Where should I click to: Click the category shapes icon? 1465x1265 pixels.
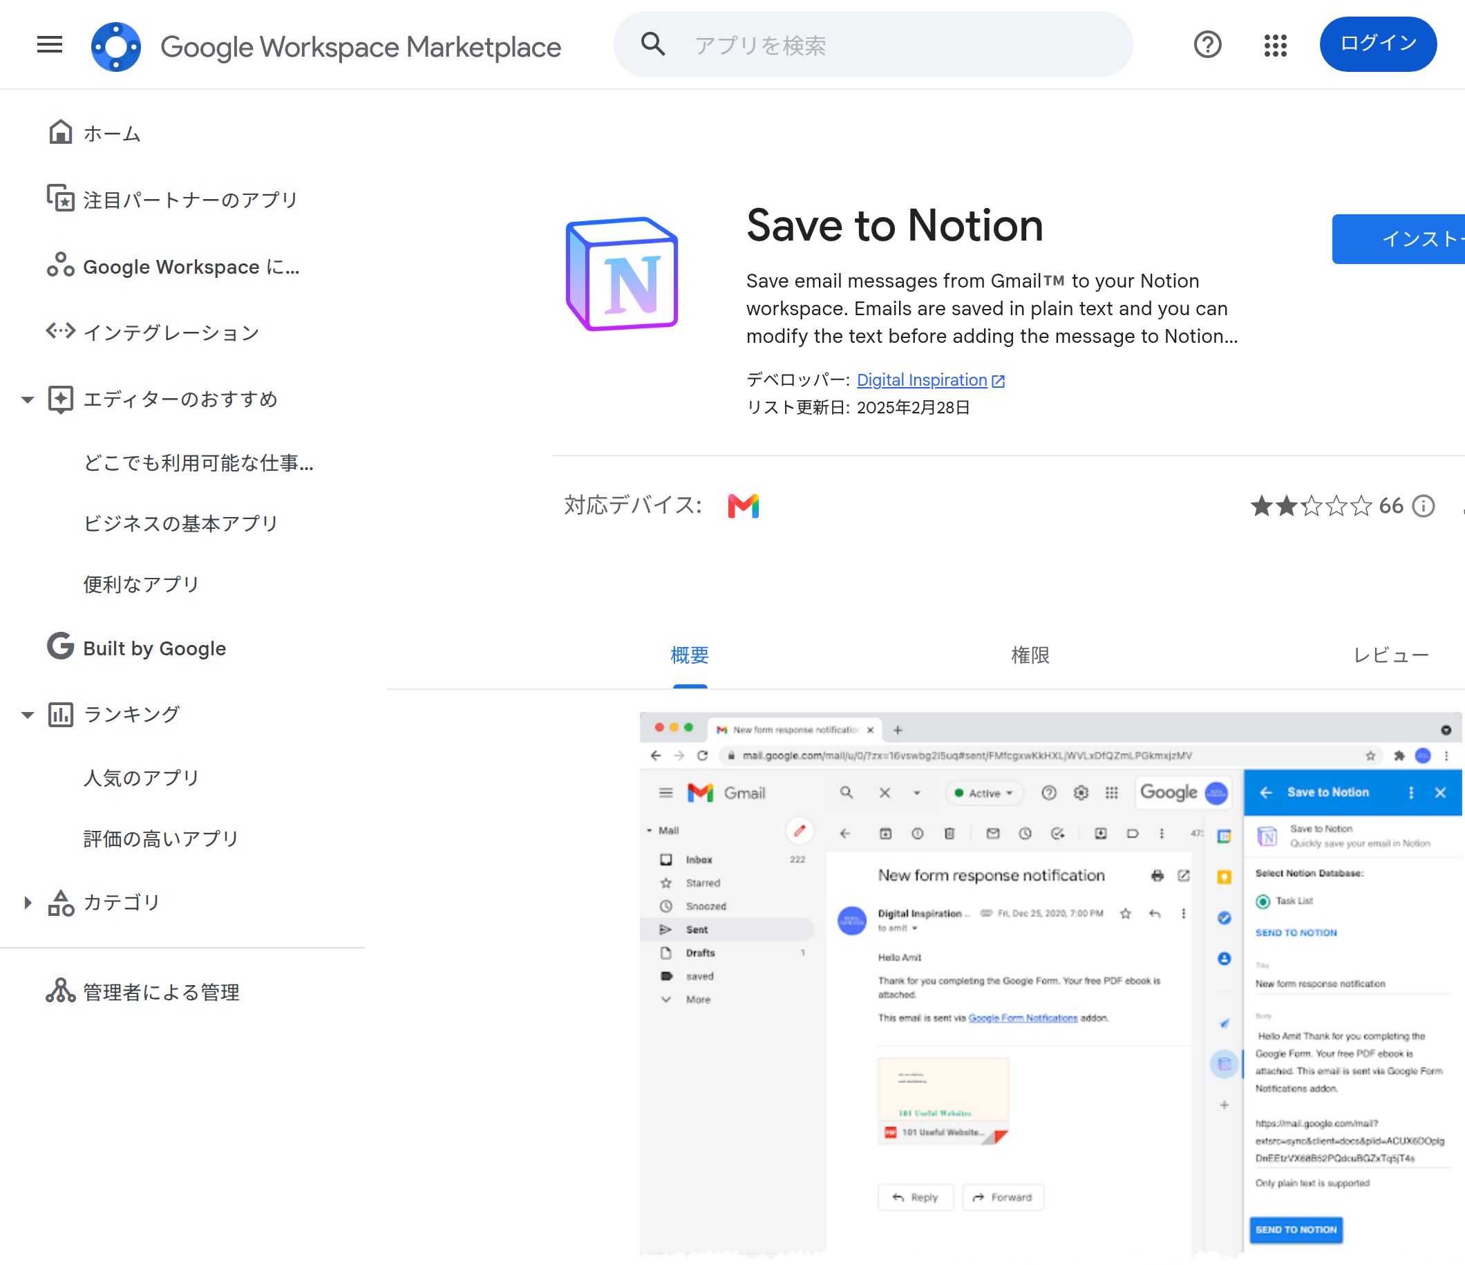(x=60, y=903)
